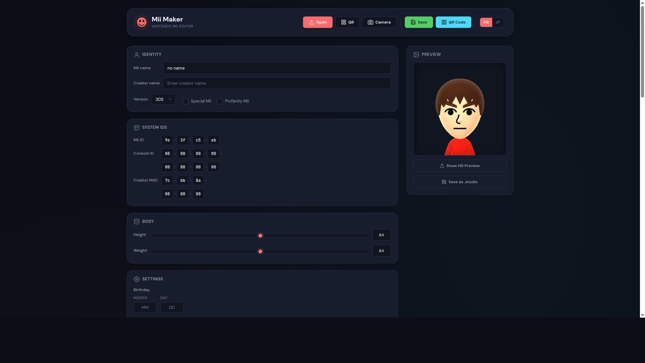The image size is (645, 363).
Task: Generate a QR Code with blue button
Action: coord(453,22)
